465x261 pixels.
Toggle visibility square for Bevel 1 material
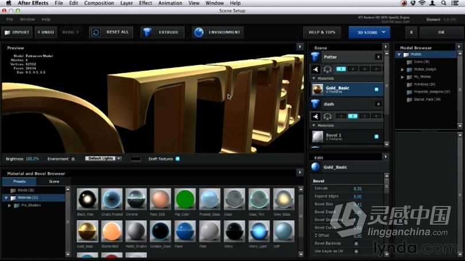[377, 137]
